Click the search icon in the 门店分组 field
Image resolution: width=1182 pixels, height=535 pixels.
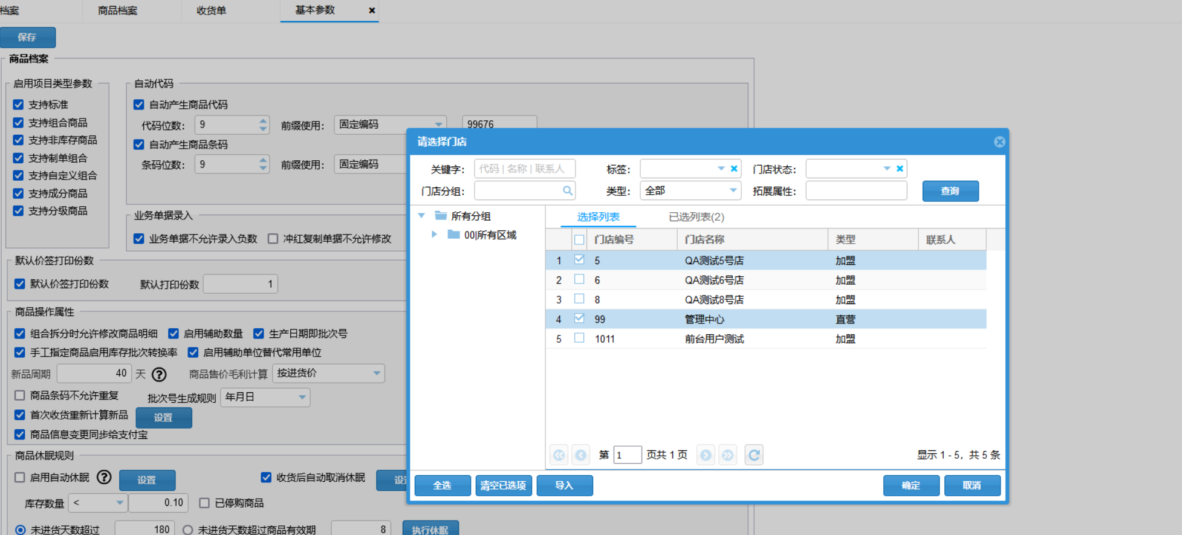point(567,191)
